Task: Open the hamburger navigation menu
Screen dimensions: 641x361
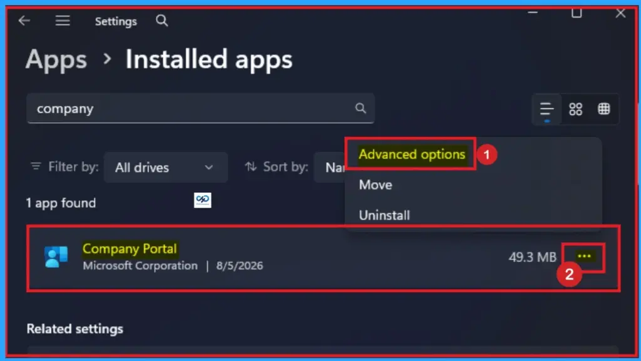Action: pyautogui.click(x=63, y=21)
